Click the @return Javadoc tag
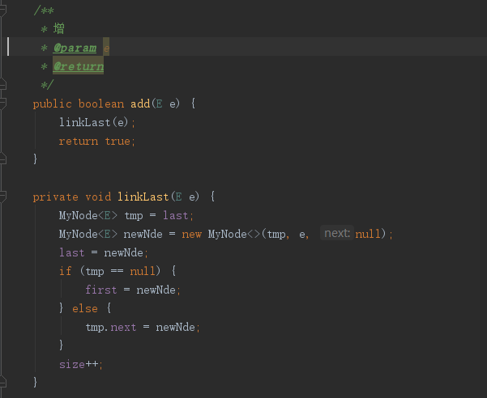This screenshot has width=487, height=398. coord(79,66)
